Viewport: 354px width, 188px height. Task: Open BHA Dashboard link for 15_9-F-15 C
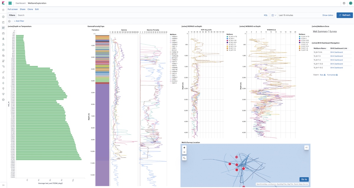tap(337, 68)
